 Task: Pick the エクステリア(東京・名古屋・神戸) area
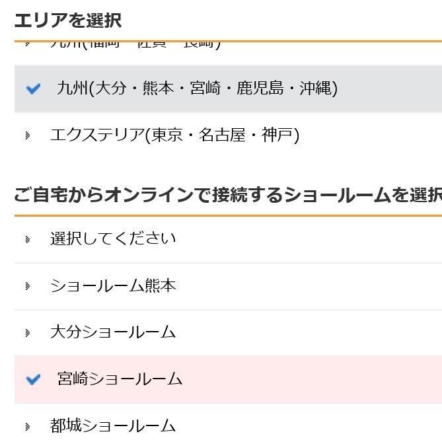(x=174, y=135)
